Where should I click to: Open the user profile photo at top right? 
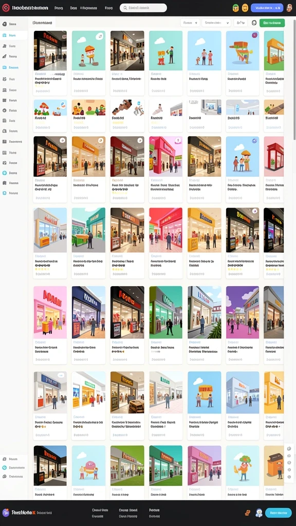289,8
